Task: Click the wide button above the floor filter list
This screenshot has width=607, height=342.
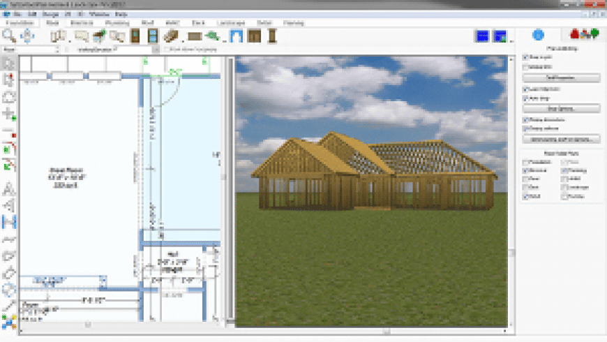Action: click(x=560, y=139)
